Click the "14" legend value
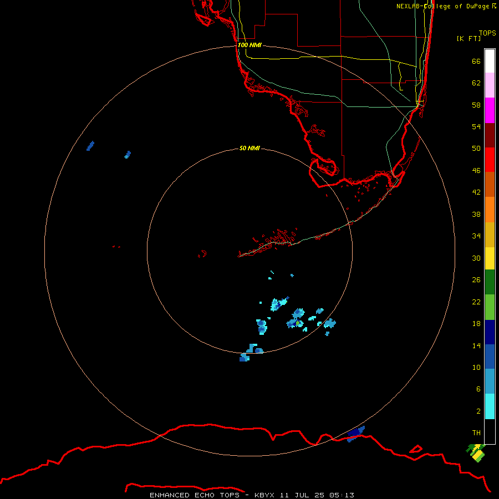The width and height of the screenshot is (499, 499). [x=476, y=345]
